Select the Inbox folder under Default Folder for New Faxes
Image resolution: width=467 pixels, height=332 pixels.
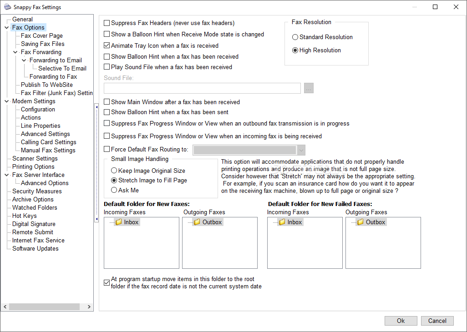coord(127,222)
